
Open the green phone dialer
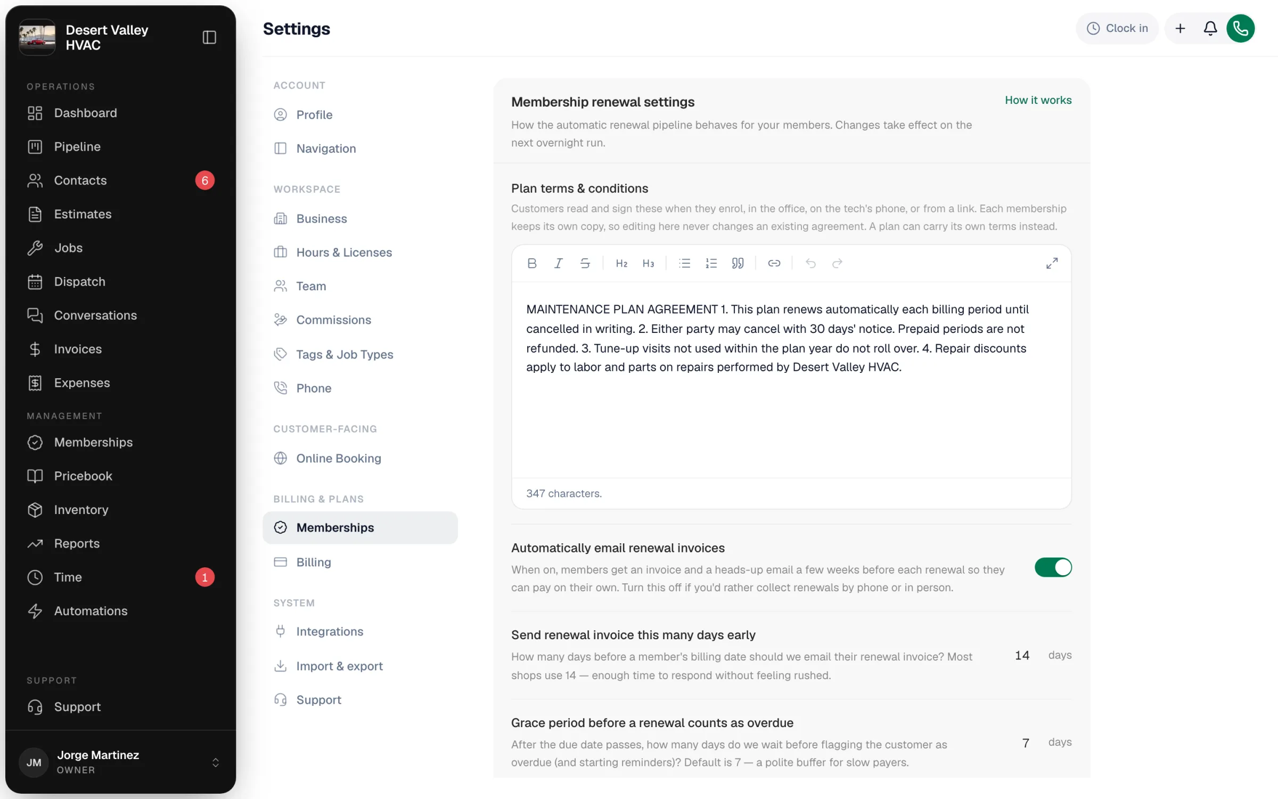tap(1240, 28)
